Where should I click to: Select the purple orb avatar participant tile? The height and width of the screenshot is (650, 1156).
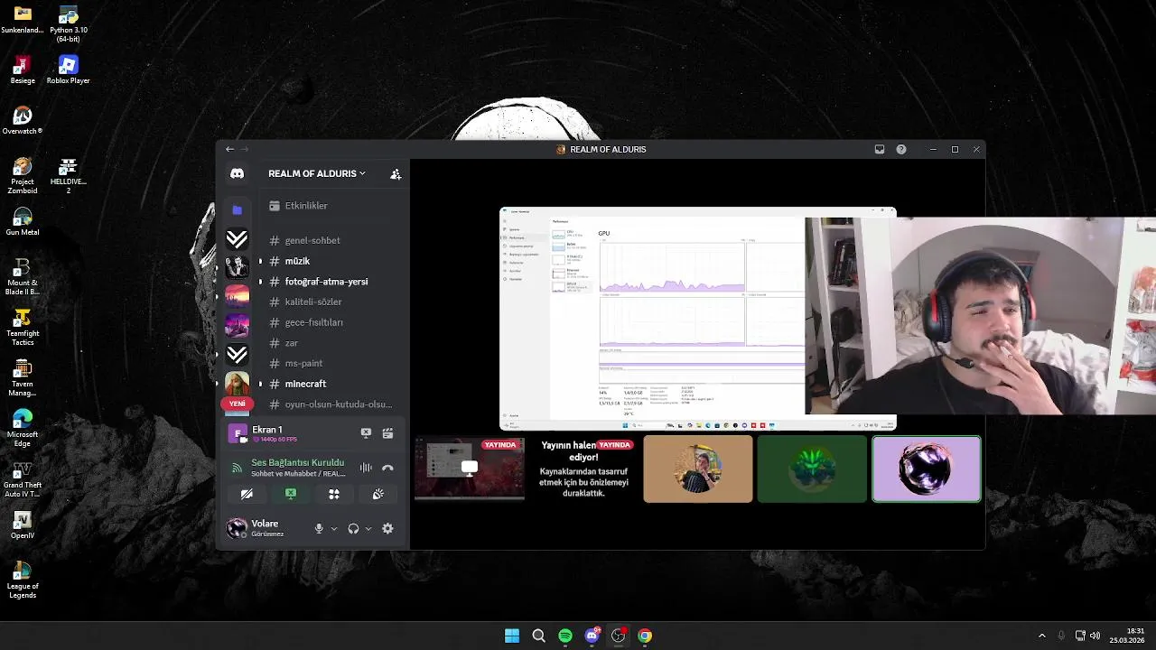927,469
